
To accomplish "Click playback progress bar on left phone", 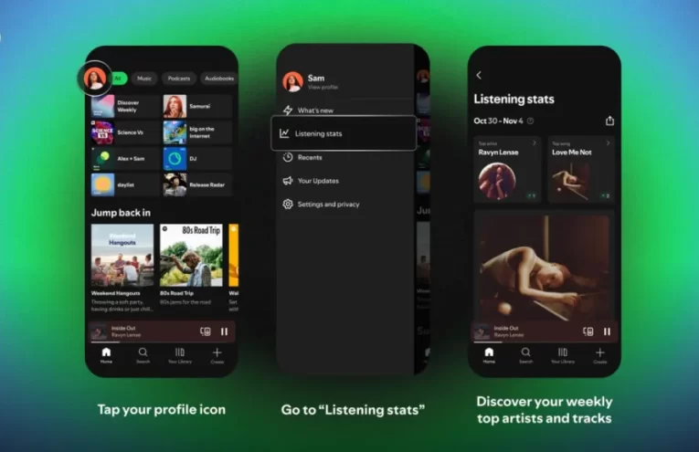I will click(162, 342).
